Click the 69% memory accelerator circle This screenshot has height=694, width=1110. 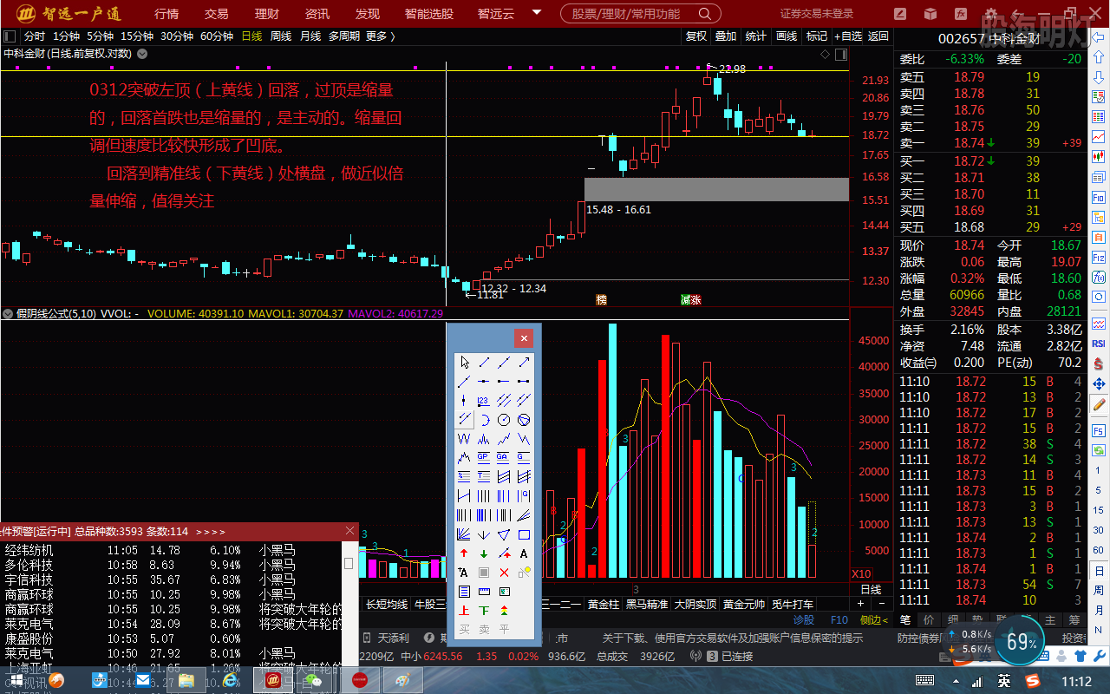(x=1022, y=643)
